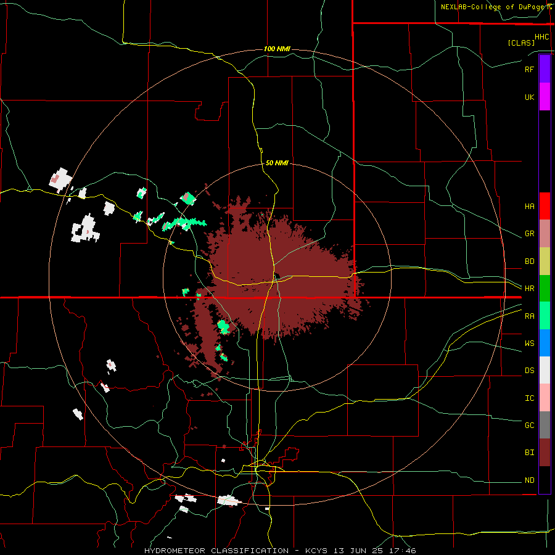Viewport: 555px width, 555px height.
Task: Click the HR legend label
Action: [529, 289]
